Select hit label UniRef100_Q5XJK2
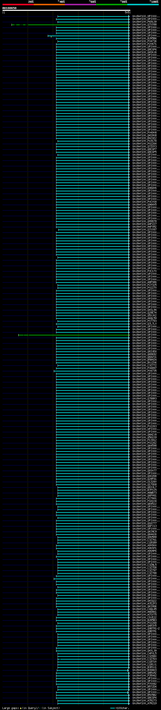Viewport: 161px width, 710px height. (144, 315)
